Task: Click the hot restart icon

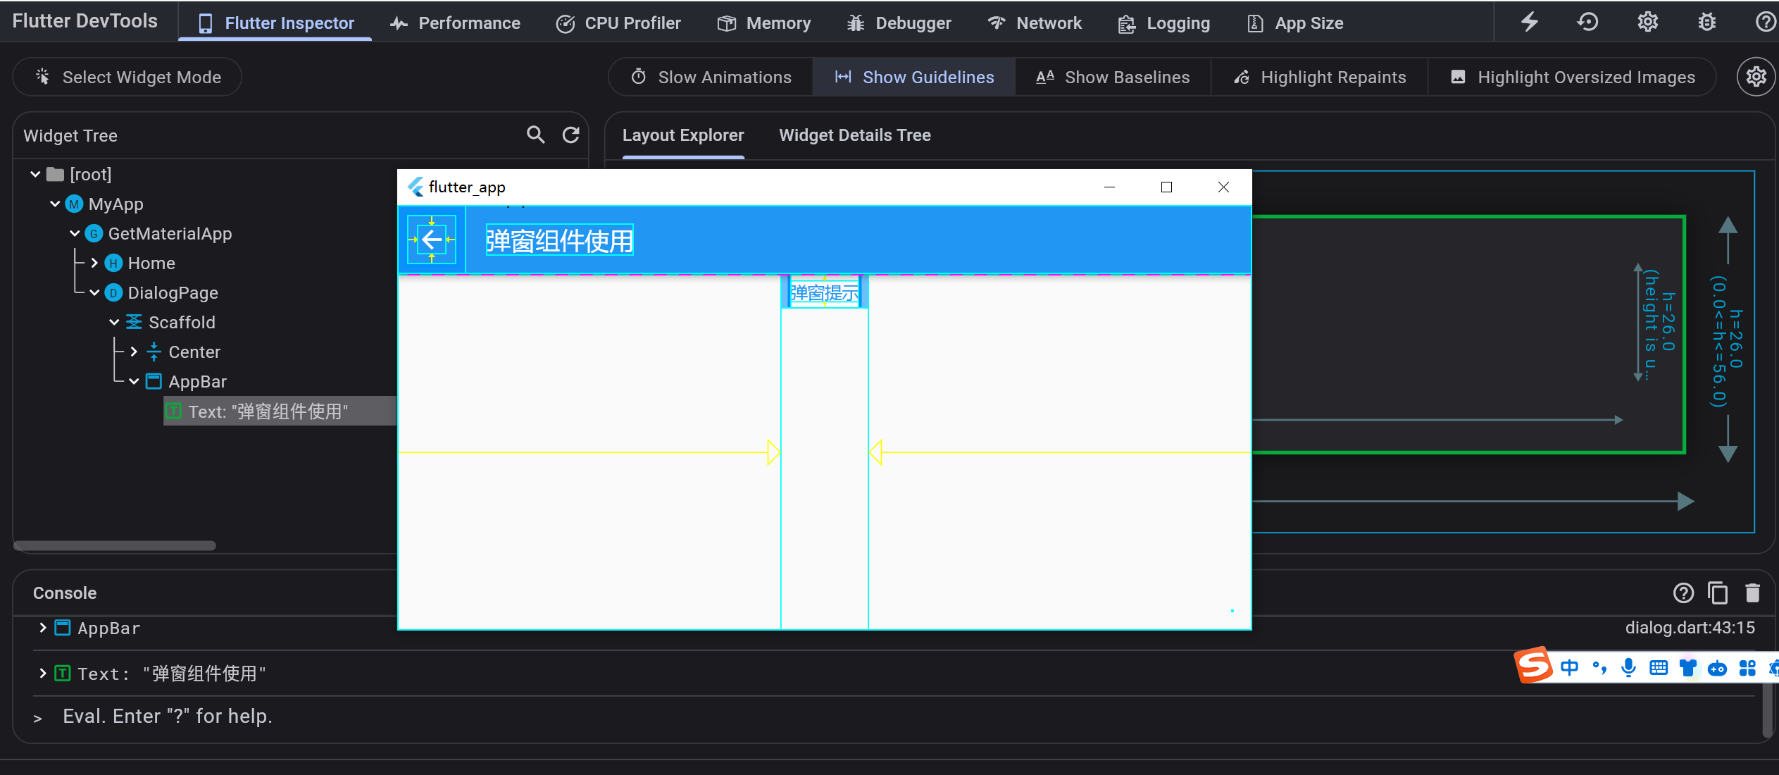Action: point(1587,23)
